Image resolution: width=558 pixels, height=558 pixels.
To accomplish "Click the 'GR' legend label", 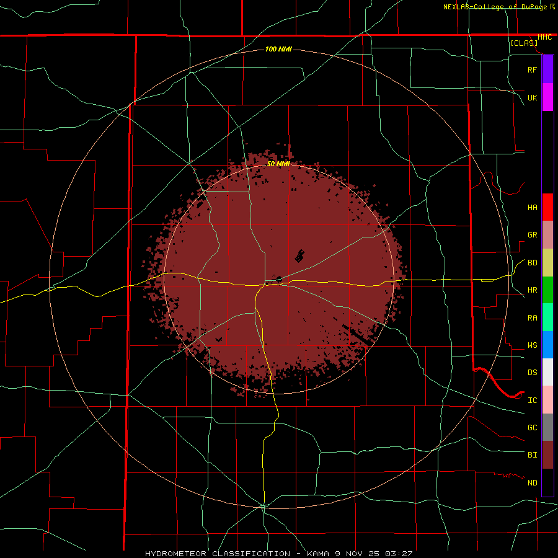I will tap(532, 235).
